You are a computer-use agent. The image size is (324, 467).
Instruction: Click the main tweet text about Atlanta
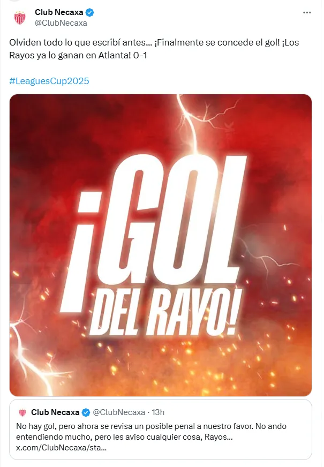pyautogui.click(x=154, y=49)
